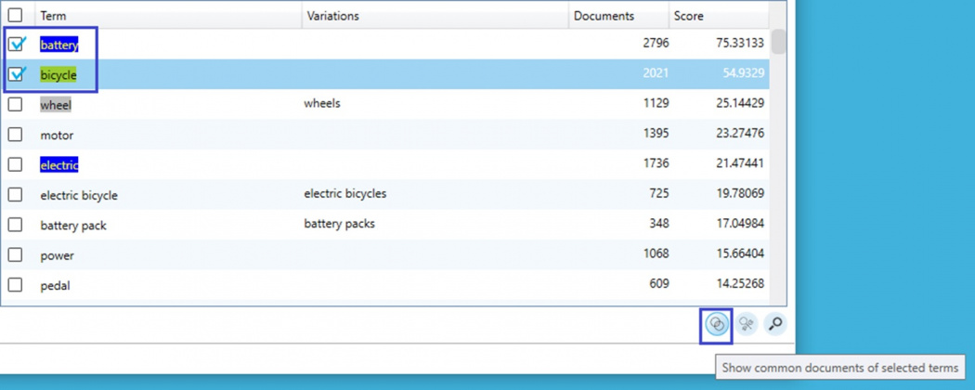Click score value 75.33133

click(740, 43)
